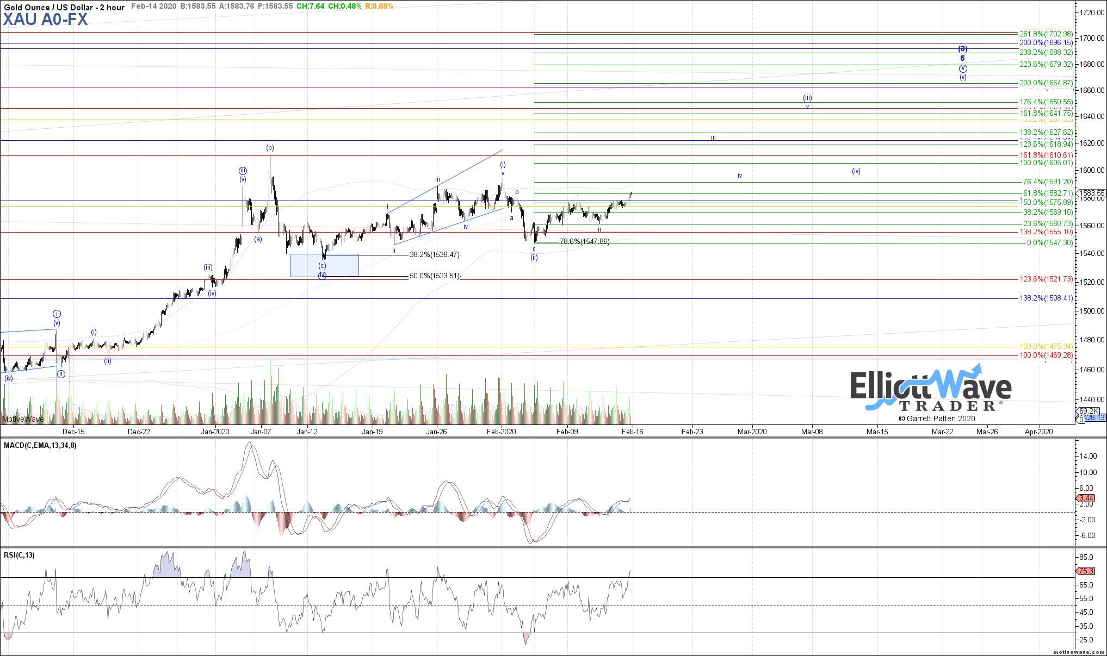This screenshot has height=656, width=1107.
Task: Click the bold (3) wave label
Action: pyautogui.click(x=962, y=49)
